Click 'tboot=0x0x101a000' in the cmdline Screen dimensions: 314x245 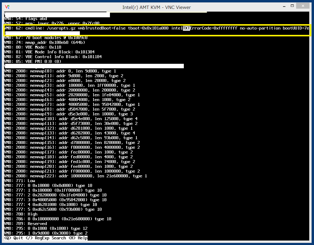(148, 28)
